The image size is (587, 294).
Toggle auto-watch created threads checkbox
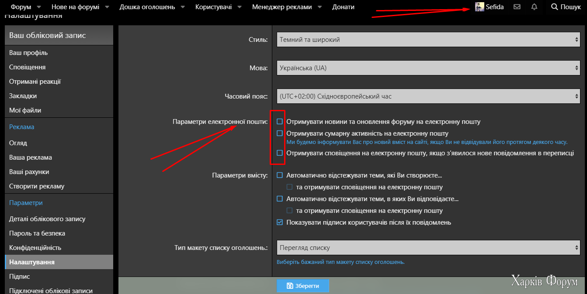[x=280, y=175]
